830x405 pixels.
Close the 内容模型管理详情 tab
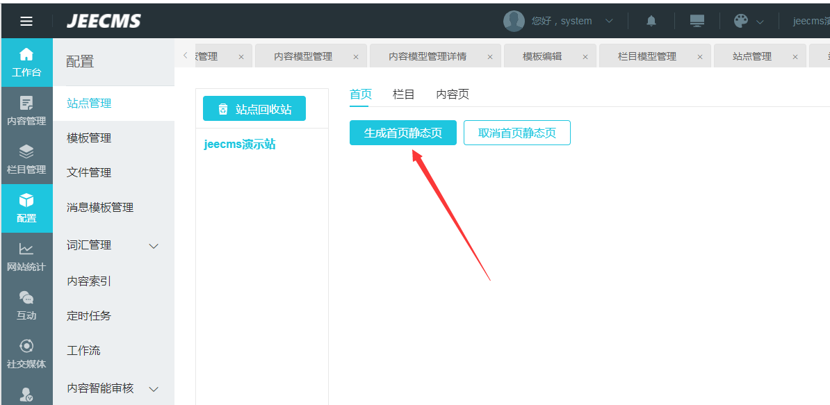pos(490,57)
